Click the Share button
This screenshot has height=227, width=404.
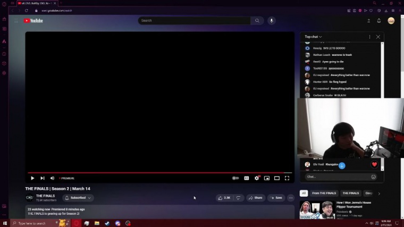[256, 198]
